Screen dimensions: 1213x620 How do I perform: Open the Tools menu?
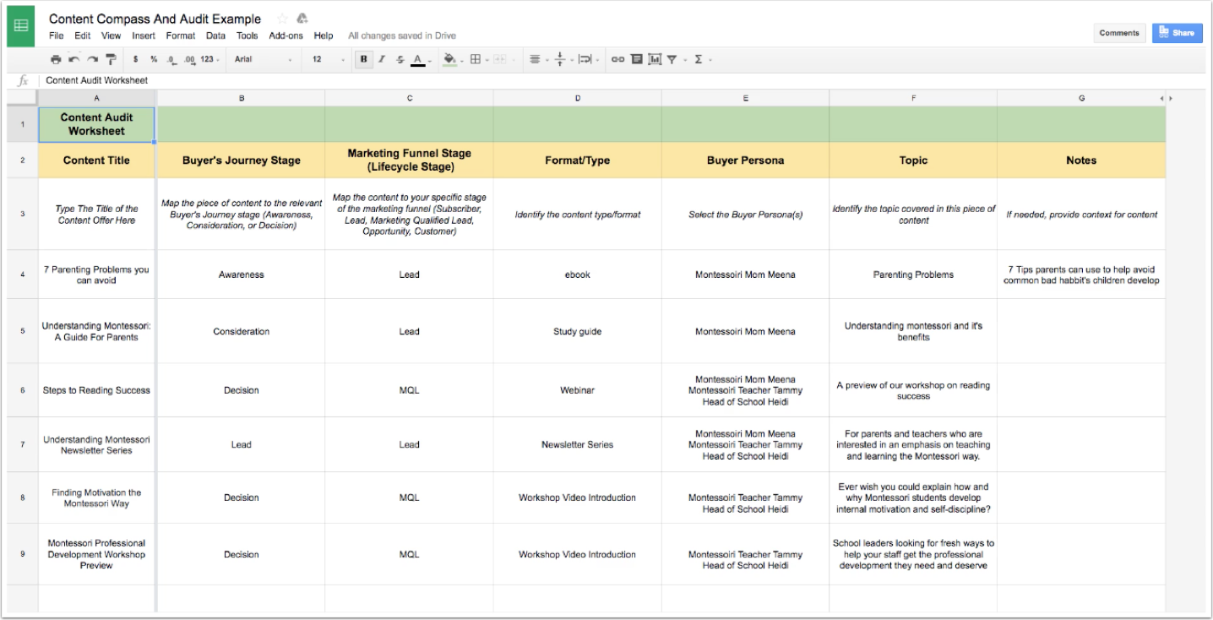pyautogui.click(x=247, y=35)
